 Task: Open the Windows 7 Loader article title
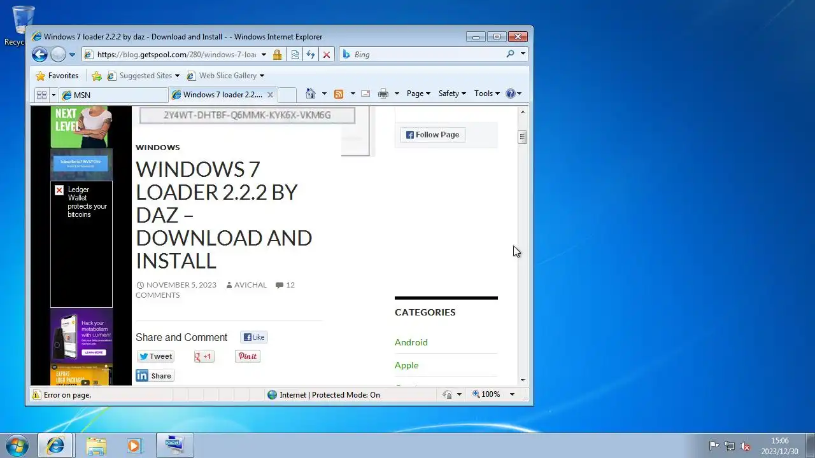click(x=223, y=215)
